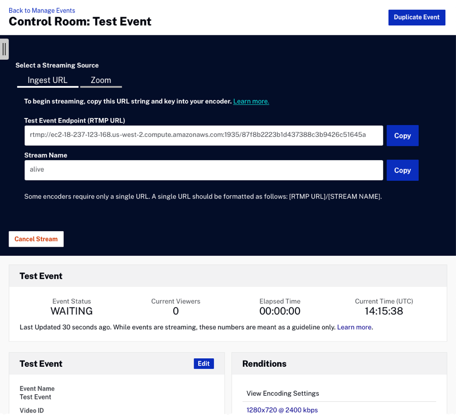The width and height of the screenshot is (456, 415).
Task: Open the 1280x720 @ 2400 kbps rendition
Action: coord(282,409)
